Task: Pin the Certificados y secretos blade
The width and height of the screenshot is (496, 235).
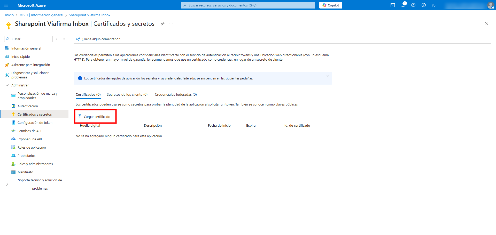Action: click(x=162, y=24)
